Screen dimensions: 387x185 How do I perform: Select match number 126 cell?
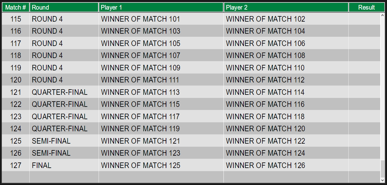16,153
